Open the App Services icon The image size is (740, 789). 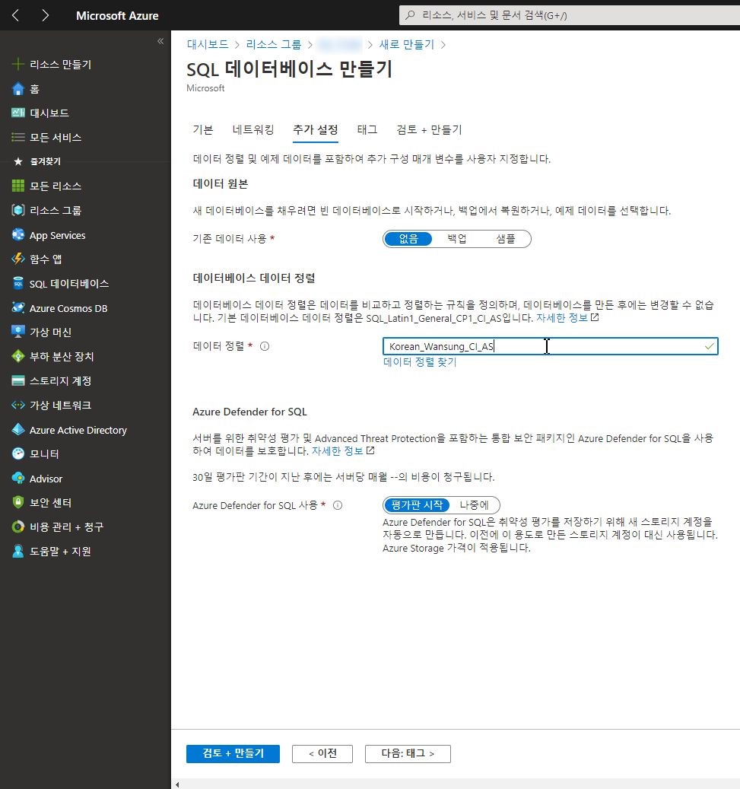coord(18,235)
